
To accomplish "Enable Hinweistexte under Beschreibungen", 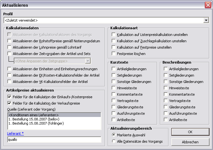I will tap(166, 88).
